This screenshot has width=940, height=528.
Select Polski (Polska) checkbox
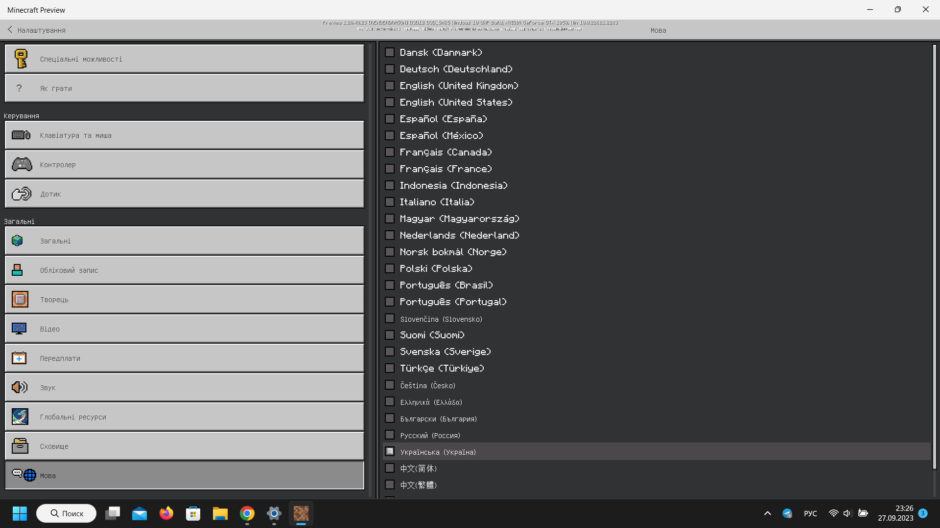coord(390,268)
